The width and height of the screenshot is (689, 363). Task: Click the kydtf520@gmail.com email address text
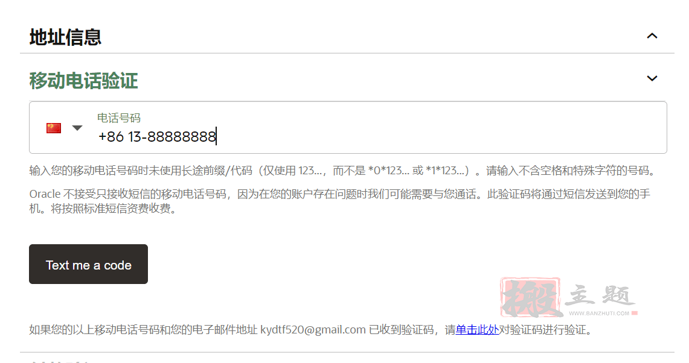[313, 330]
